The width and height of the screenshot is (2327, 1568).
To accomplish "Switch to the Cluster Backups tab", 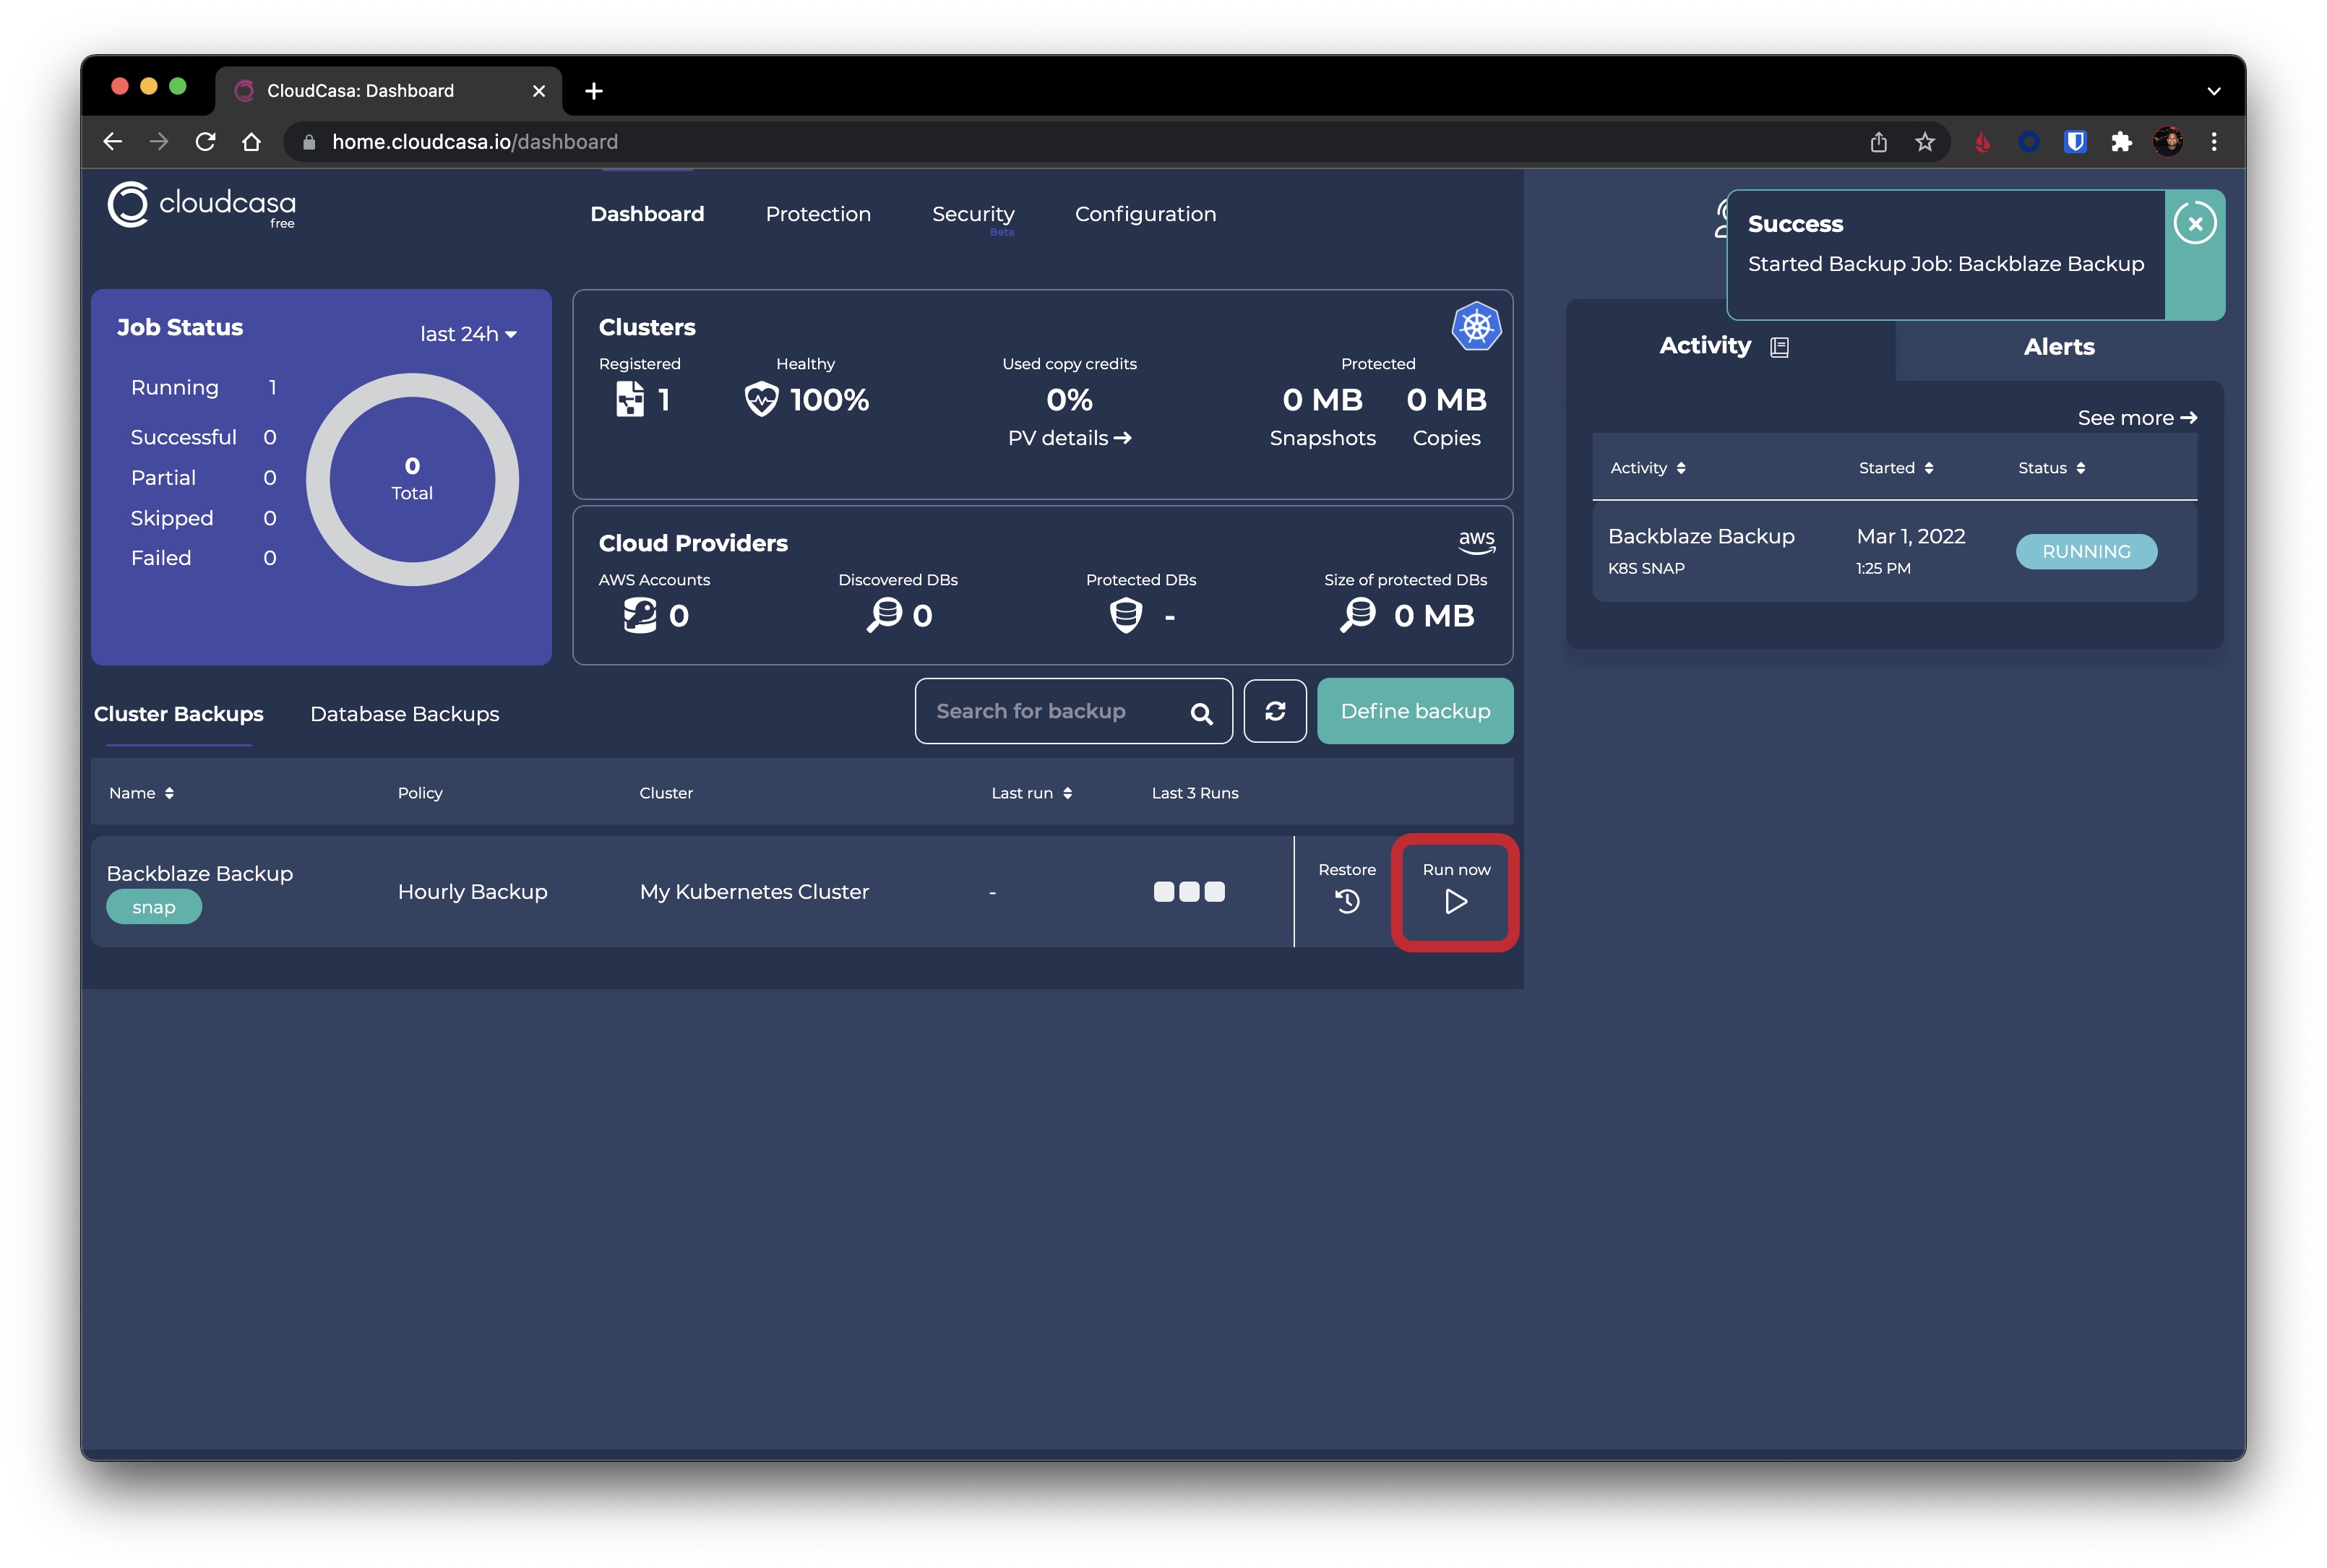I will click(x=178, y=714).
